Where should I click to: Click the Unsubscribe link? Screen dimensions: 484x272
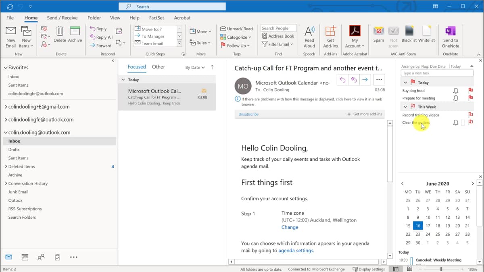point(248,114)
